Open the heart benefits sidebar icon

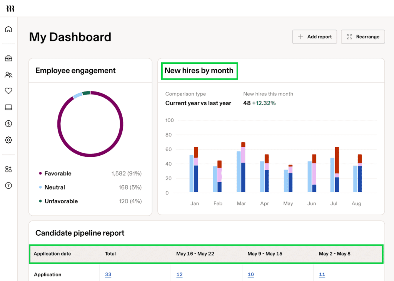pyautogui.click(x=8, y=91)
